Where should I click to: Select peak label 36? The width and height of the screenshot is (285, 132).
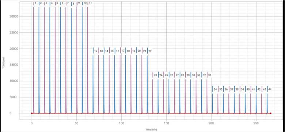[x=226, y=89]
